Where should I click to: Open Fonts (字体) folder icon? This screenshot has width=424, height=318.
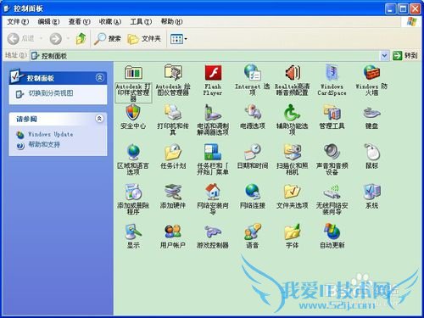pyautogui.click(x=293, y=232)
